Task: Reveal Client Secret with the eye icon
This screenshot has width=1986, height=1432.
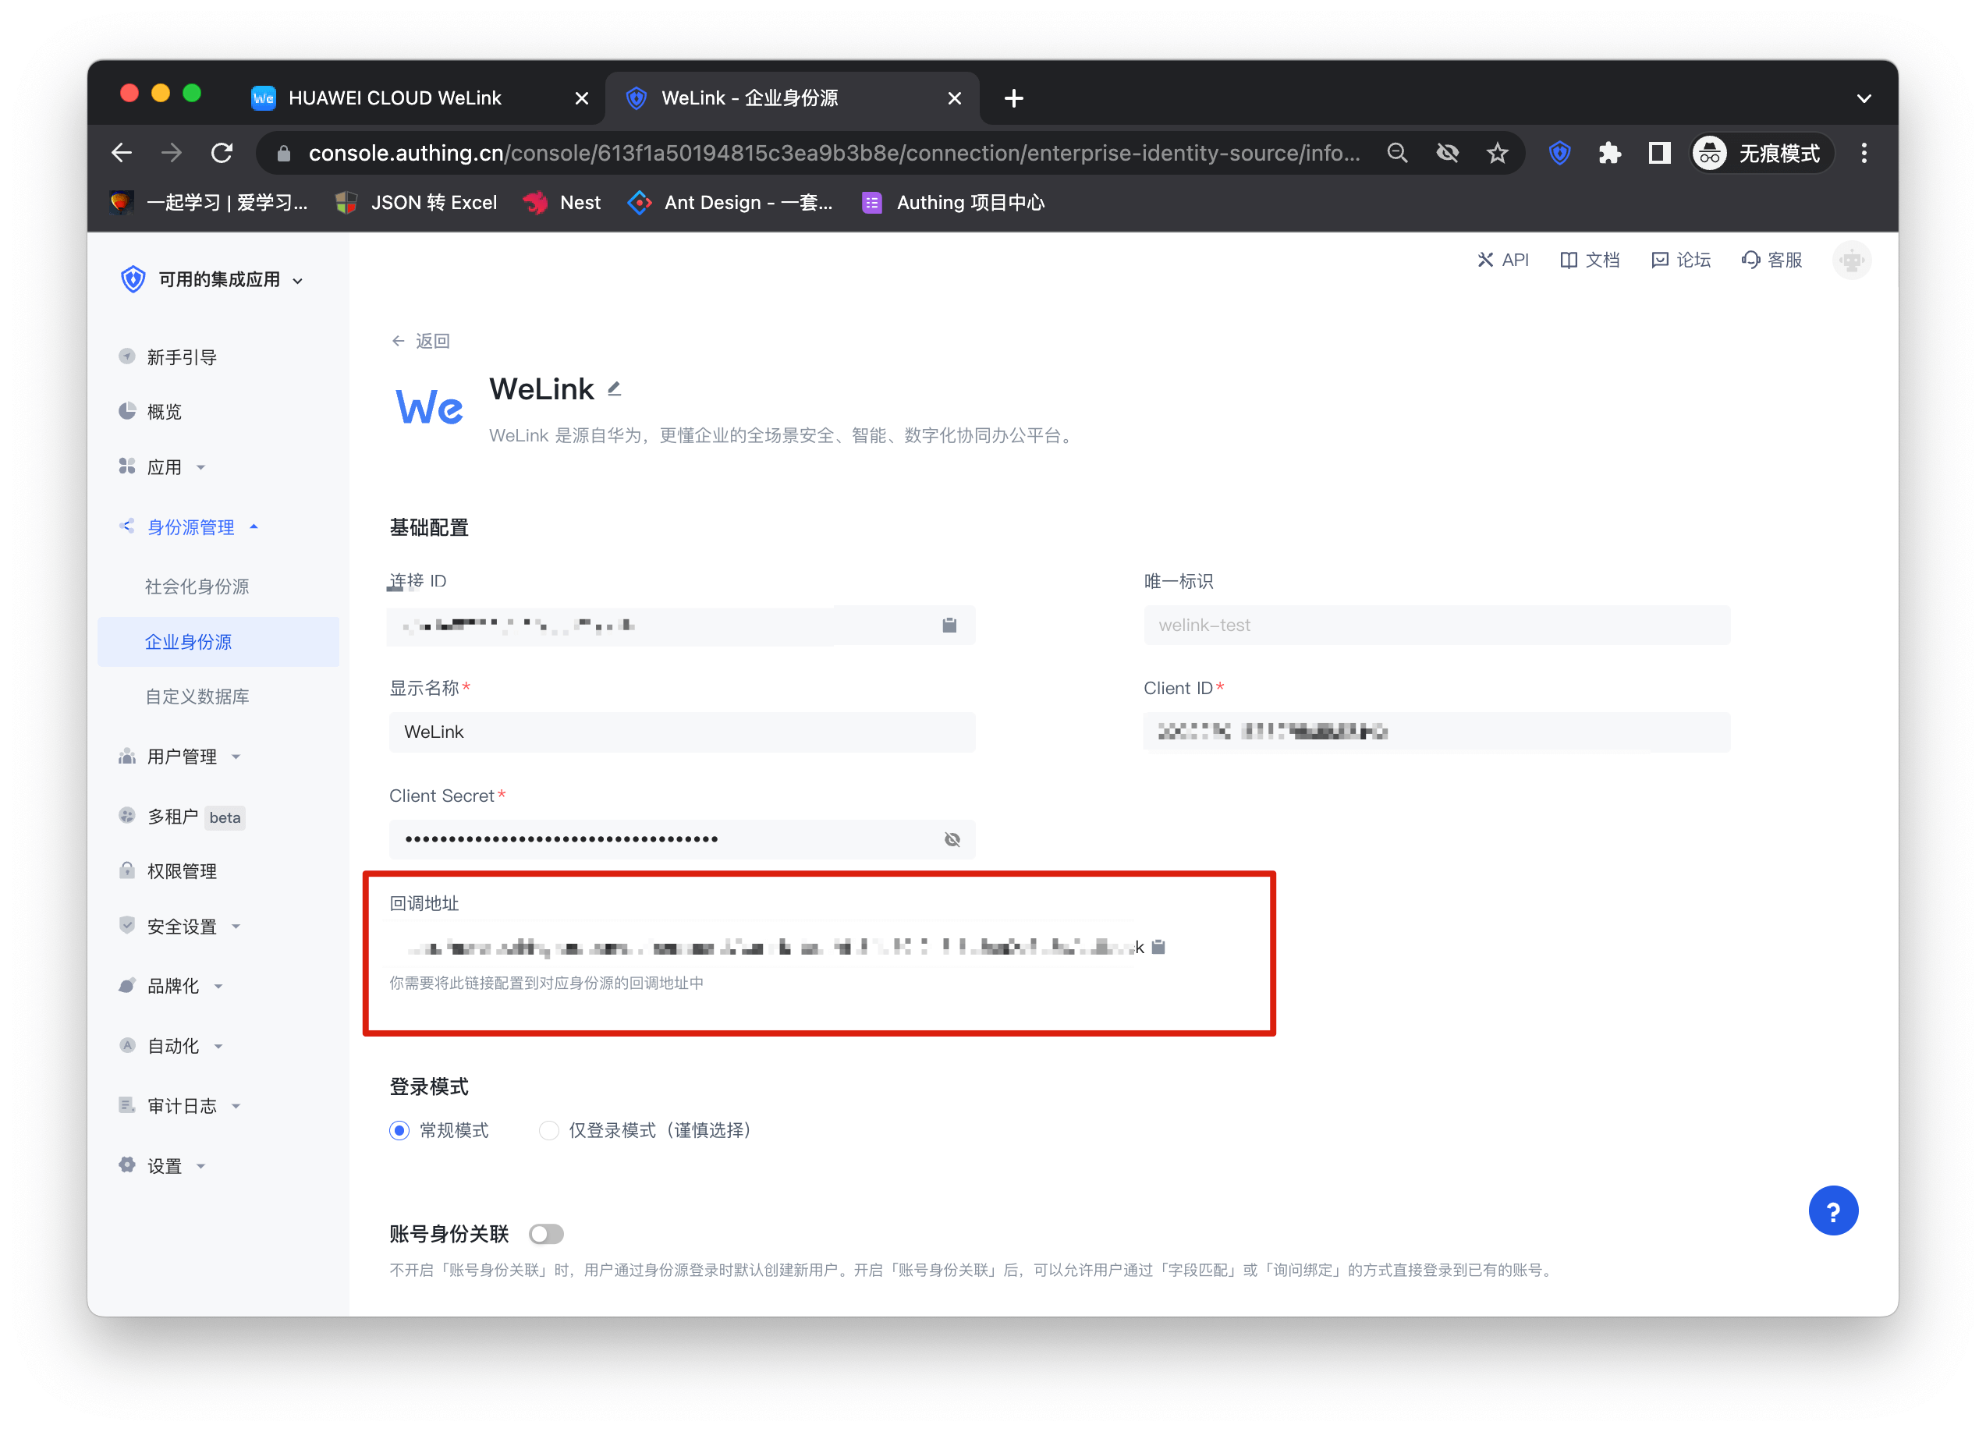Action: click(x=952, y=839)
